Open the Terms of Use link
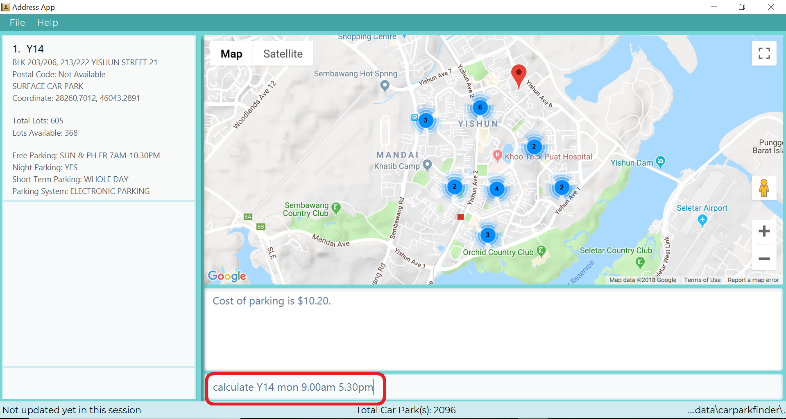 702,280
